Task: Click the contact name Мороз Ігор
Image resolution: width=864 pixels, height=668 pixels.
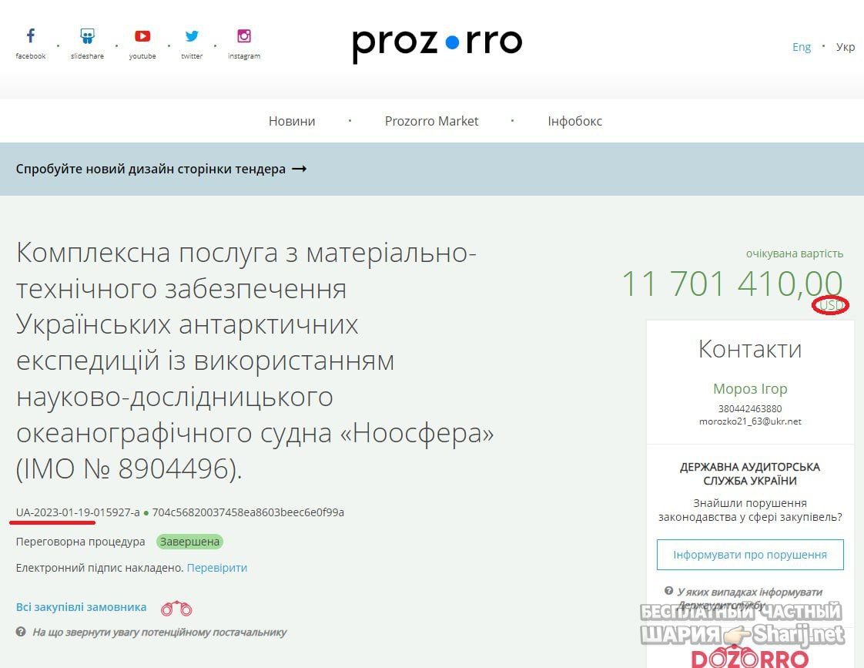Action: (x=750, y=388)
